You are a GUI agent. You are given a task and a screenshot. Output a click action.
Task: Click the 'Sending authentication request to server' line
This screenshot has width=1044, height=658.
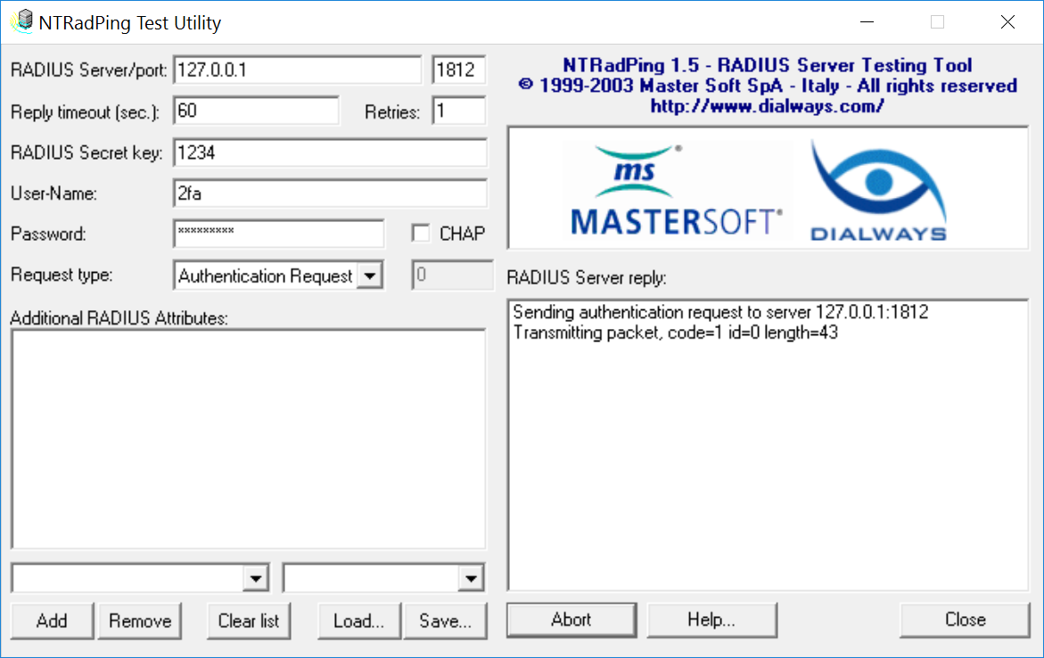point(720,312)
